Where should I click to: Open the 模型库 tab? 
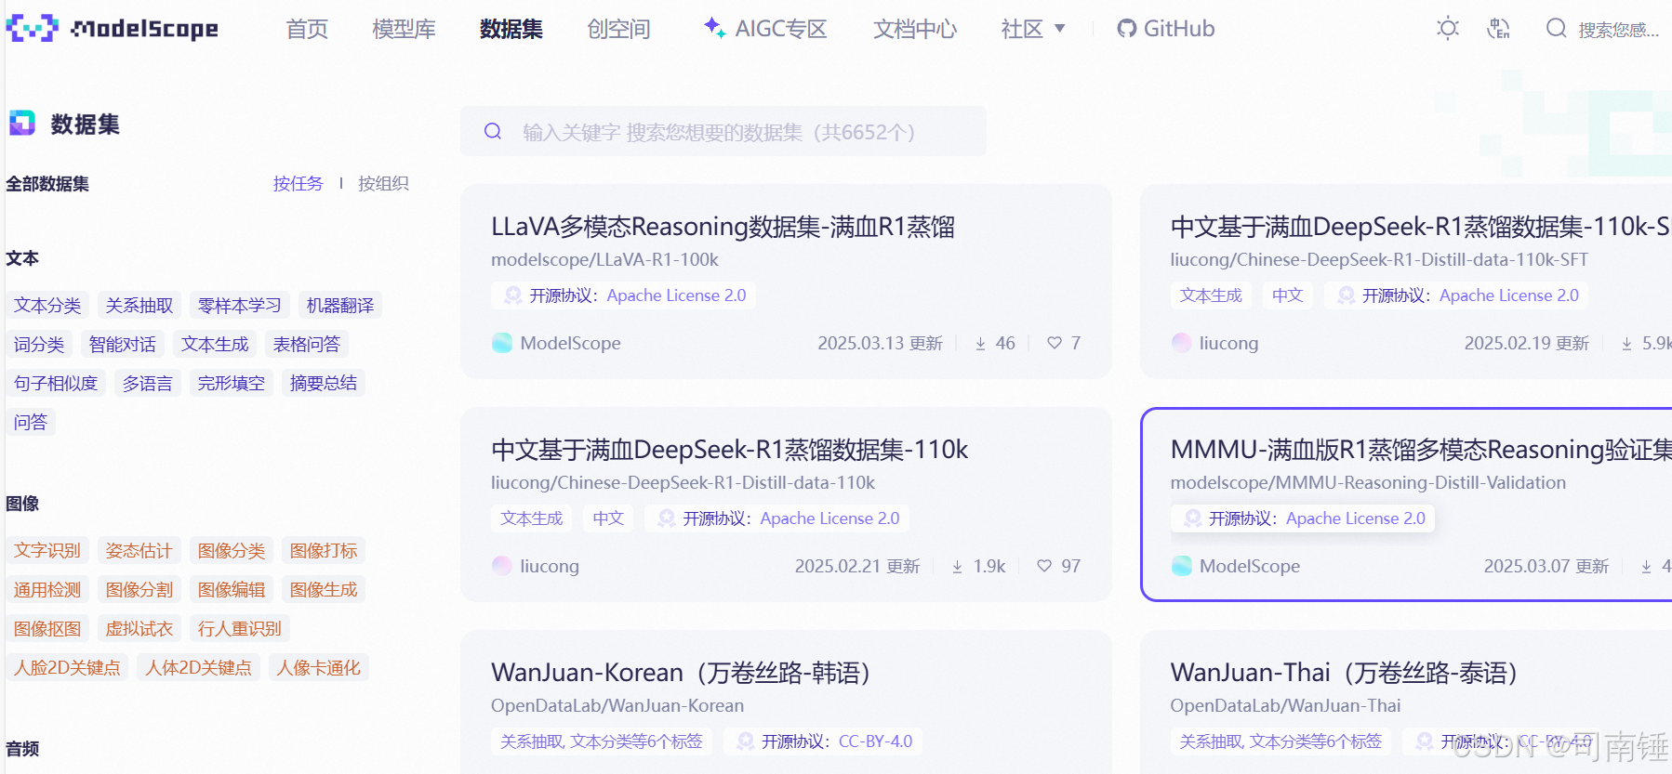point(404,29)
